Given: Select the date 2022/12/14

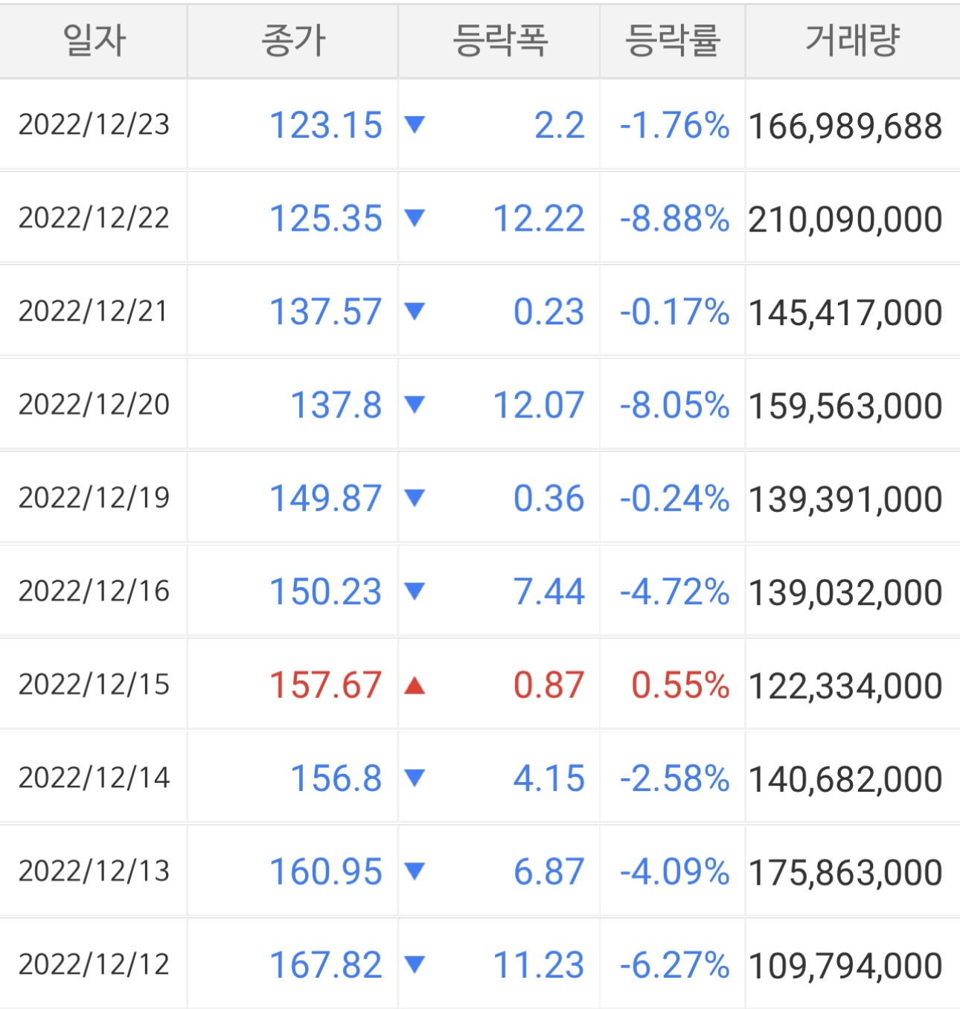Looking at the screenshot, I should point(95,778).
